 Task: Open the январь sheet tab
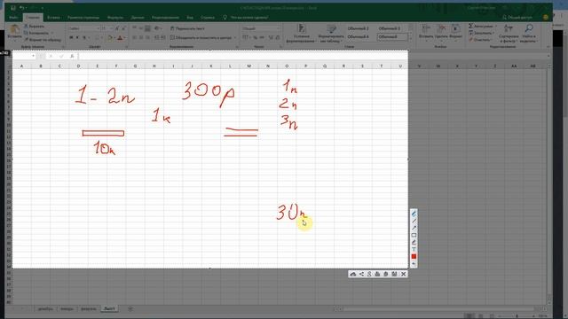67,309
